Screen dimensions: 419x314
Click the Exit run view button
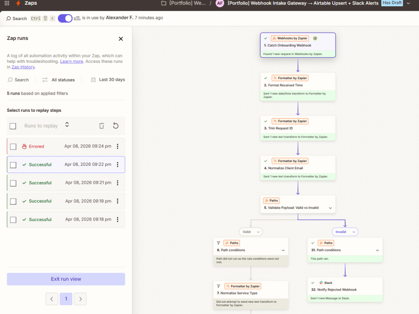click(66, 279)
